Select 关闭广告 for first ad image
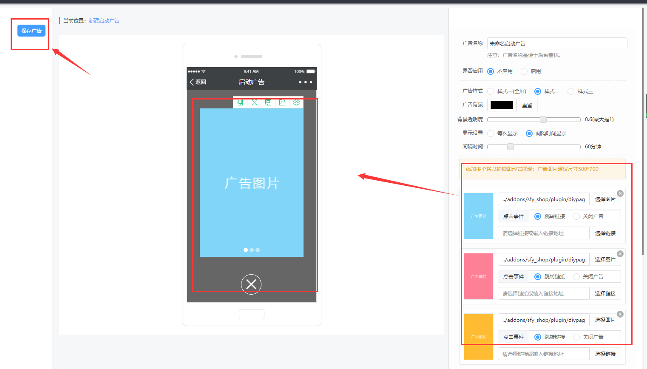Viewport: 647px width, 369px height. pos(576,216)
